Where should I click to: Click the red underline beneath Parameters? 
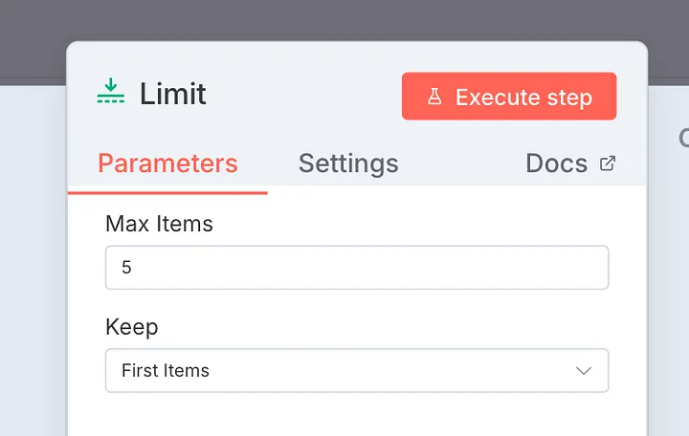167,192
